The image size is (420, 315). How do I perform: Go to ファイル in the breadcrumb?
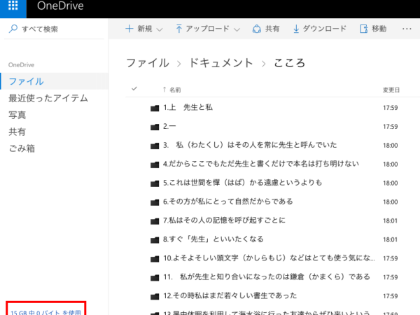coord(148,63)
